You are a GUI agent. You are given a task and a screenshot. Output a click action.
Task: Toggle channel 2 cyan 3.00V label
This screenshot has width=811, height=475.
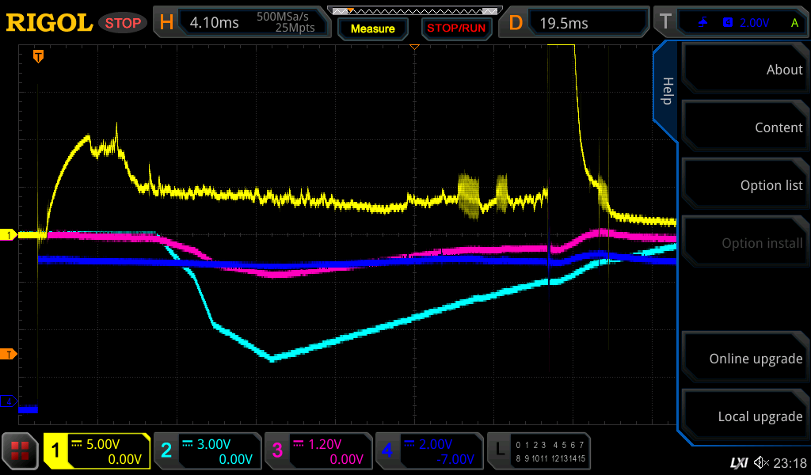click(x=208, y=451)
